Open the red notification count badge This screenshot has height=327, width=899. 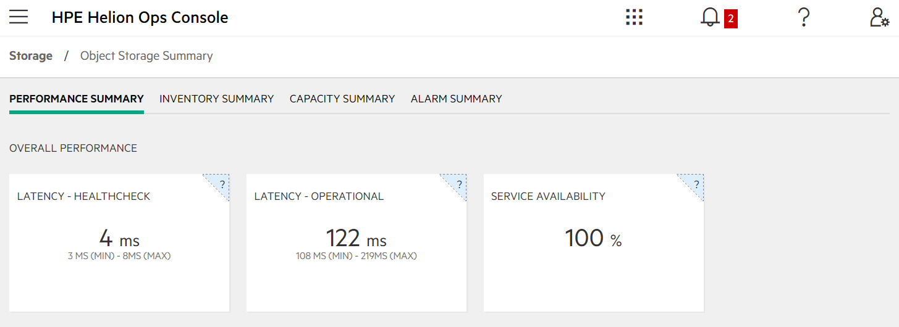731,19
